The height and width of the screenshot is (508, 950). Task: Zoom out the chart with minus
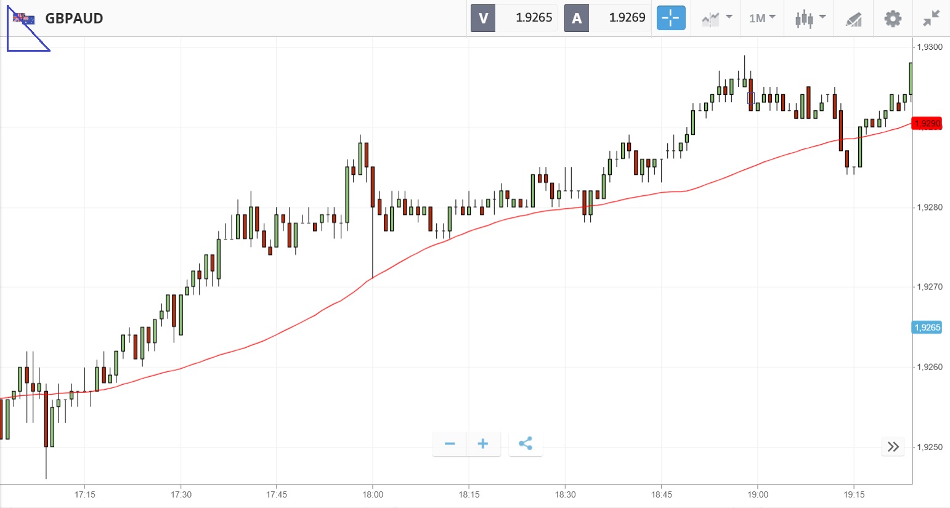[x=450, y=444]
